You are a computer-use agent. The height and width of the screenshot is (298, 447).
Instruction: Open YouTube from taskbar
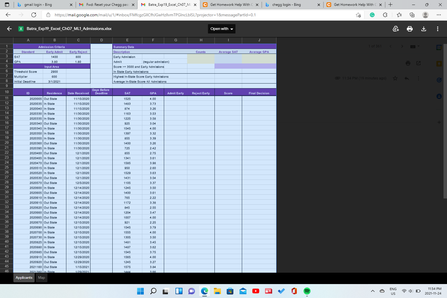pos(256,291)
